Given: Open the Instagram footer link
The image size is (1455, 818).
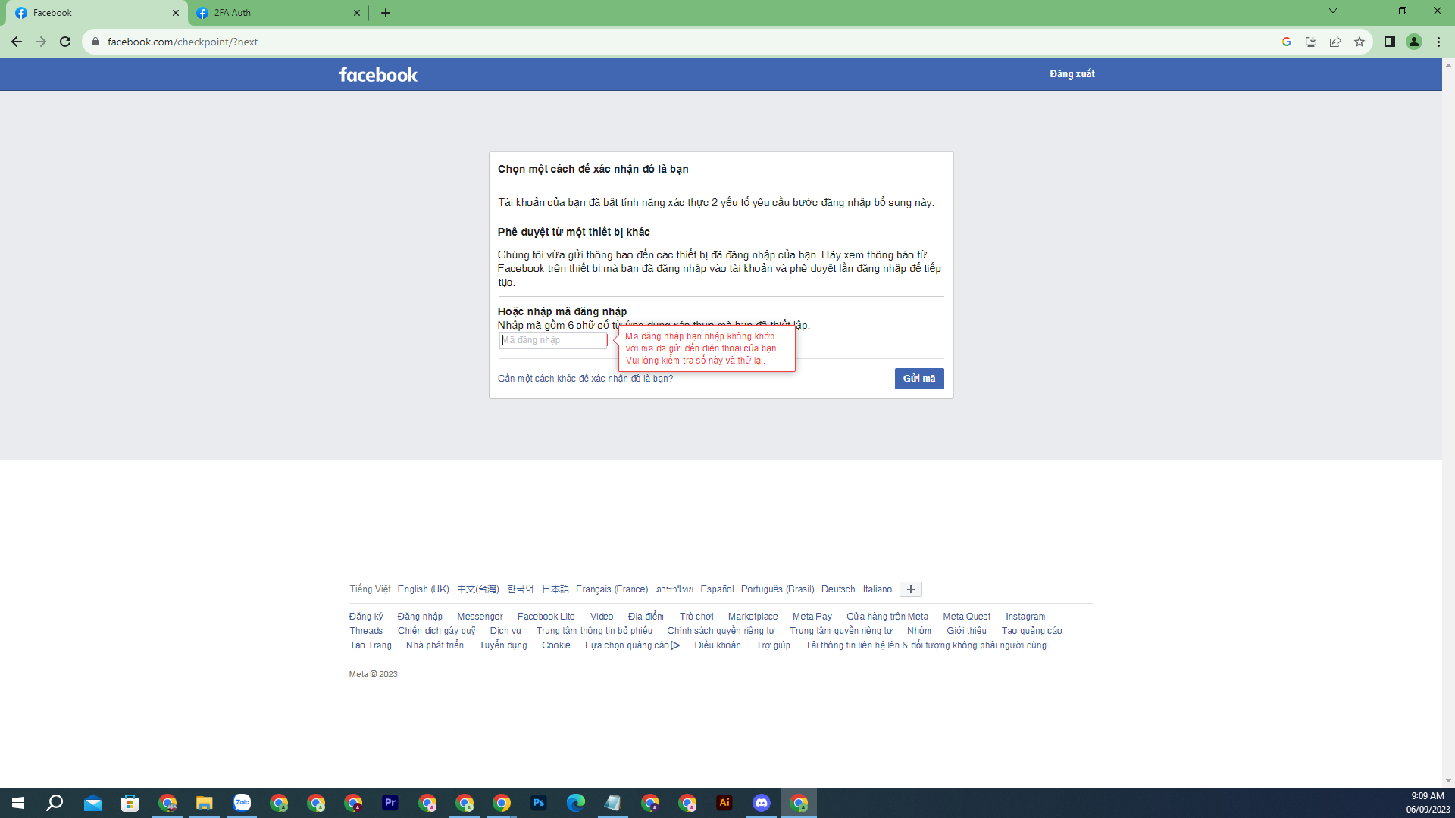Looking at the screenshot, I should coord(1025,617).
